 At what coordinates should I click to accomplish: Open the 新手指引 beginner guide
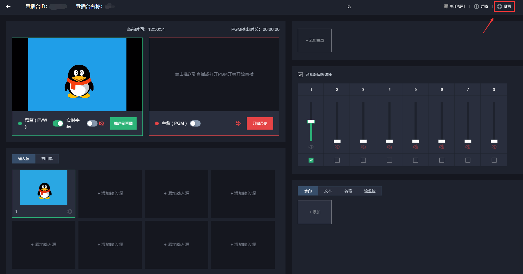click(454, 6)
